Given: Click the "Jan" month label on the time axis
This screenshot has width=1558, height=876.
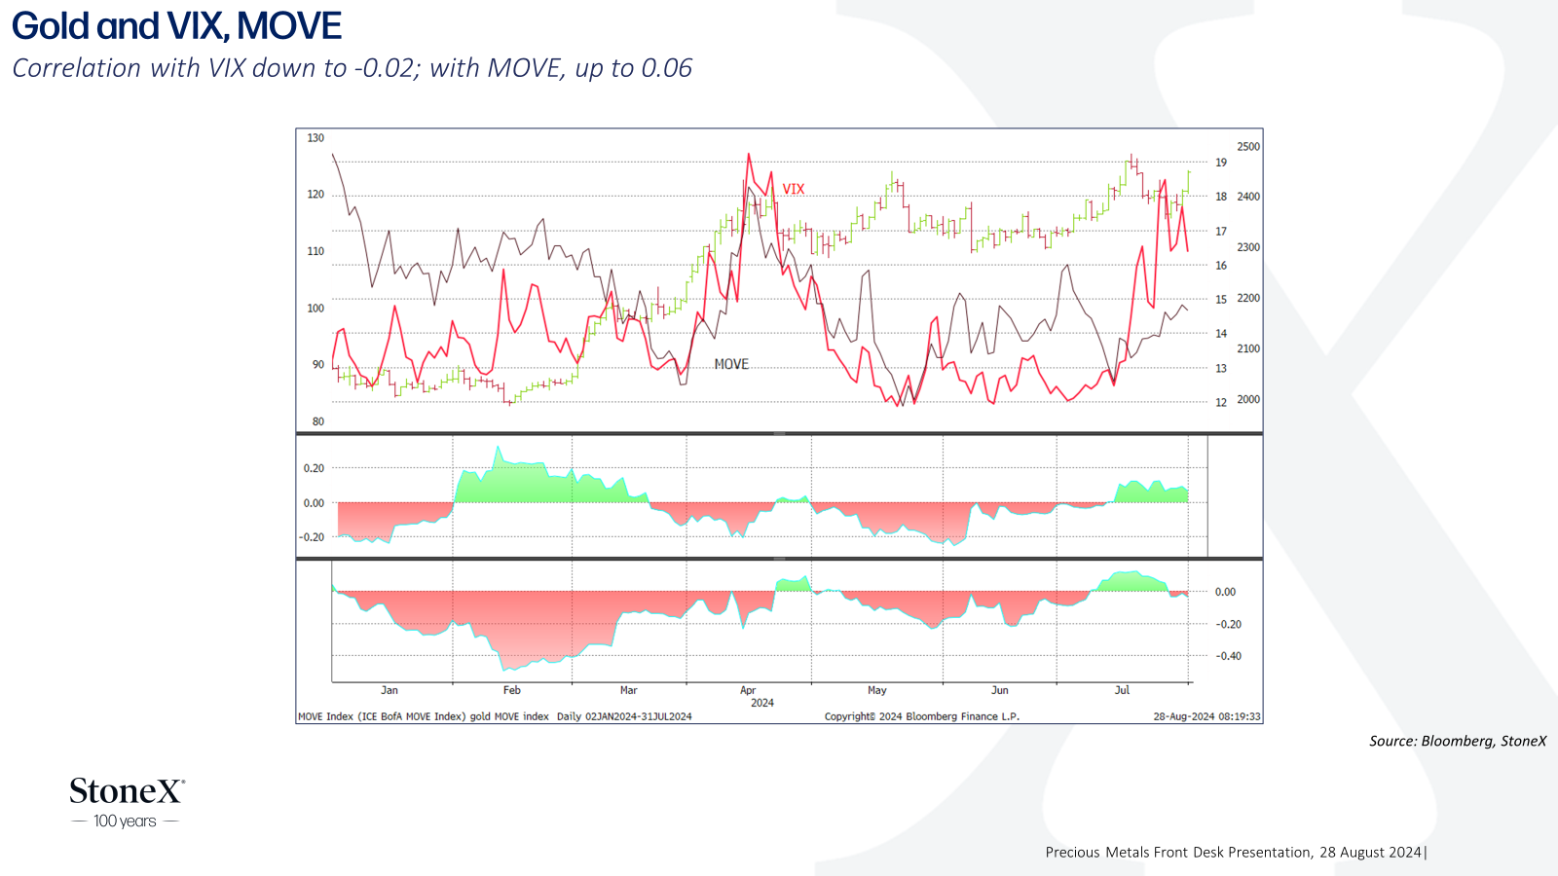Looking at the screenshot, I should tap(389, 690).
